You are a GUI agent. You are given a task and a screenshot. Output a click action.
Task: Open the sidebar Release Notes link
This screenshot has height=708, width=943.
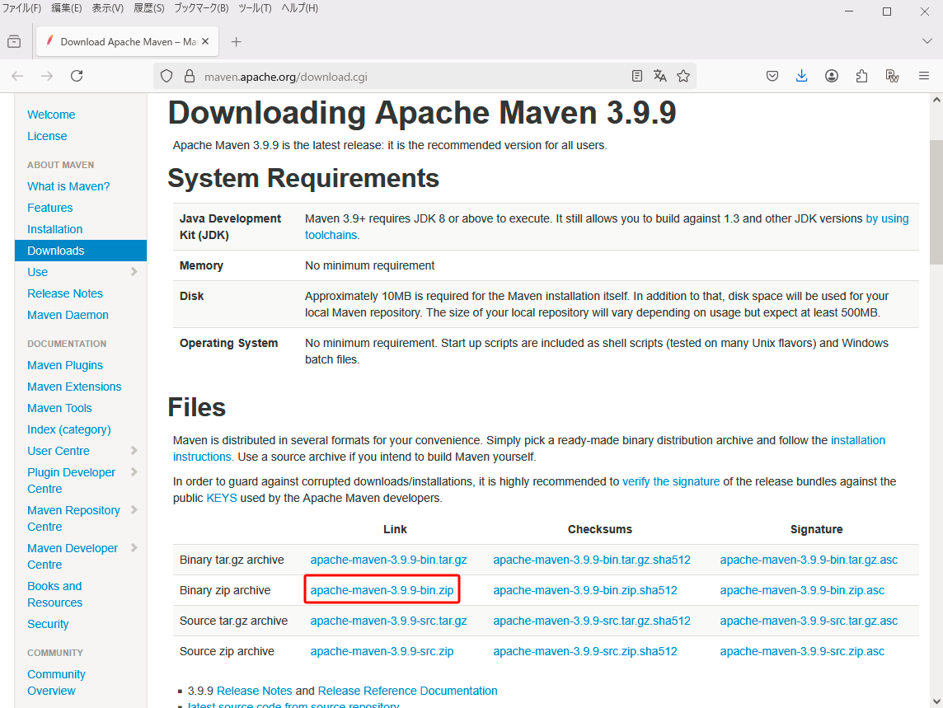[x=65, y=293]
